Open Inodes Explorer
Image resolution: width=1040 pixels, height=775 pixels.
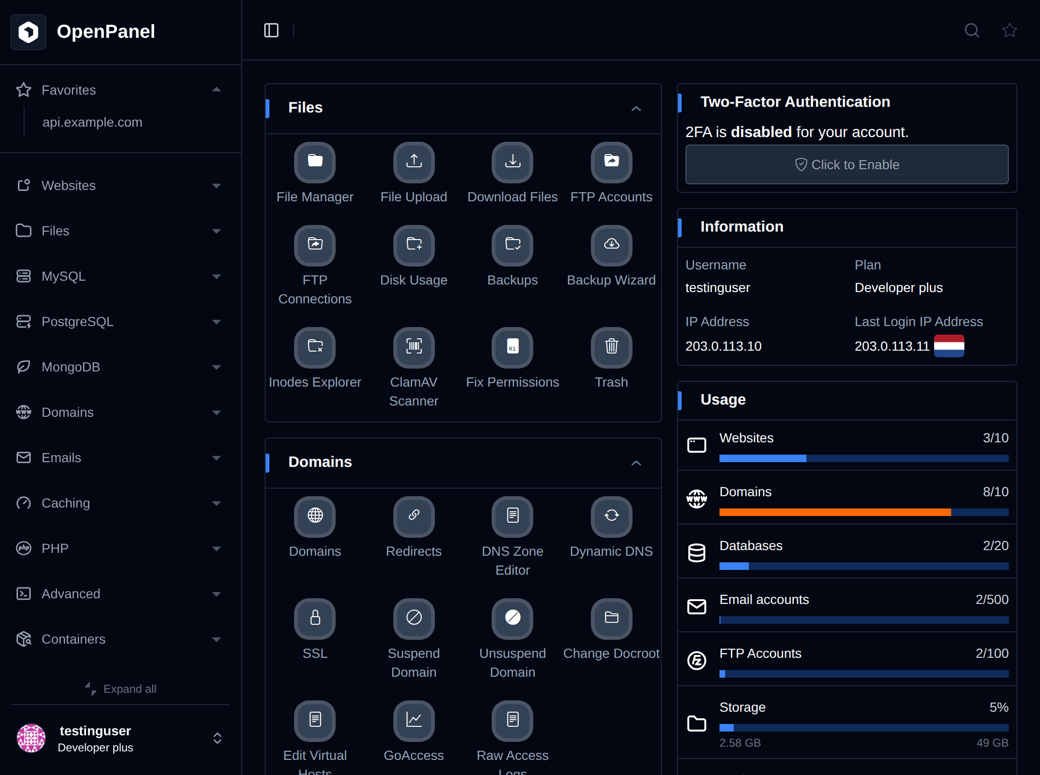coord(315,347)
